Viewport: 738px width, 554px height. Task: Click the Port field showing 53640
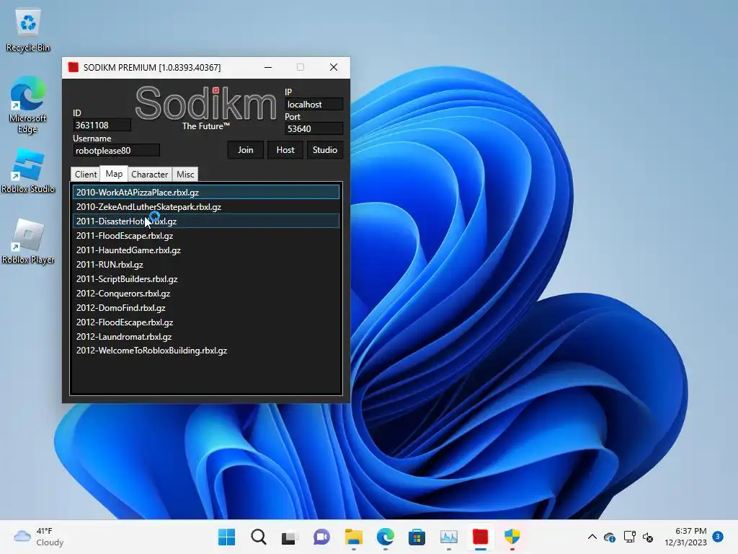314,129
